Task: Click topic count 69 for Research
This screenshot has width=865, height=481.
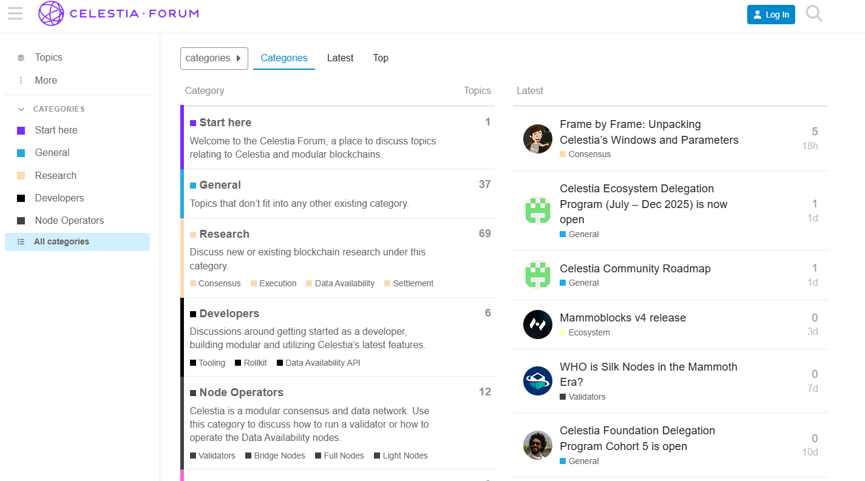Action: (484, 234)
